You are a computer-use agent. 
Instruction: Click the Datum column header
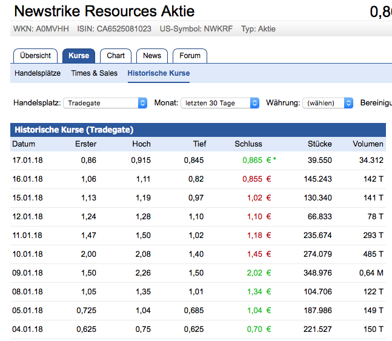(24, 144)
